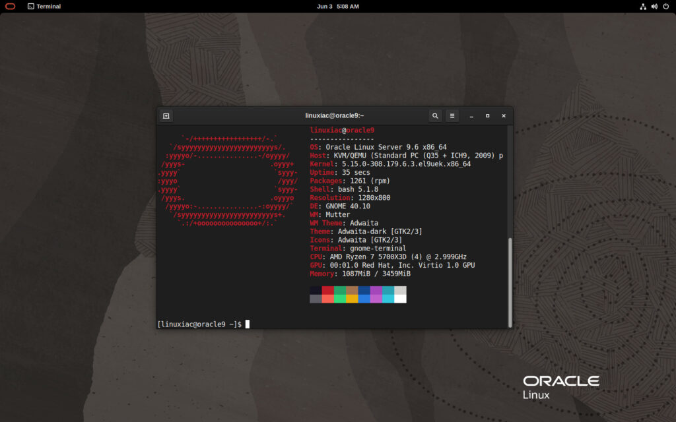Click the search magnifier in the terminal header
This screenshot has height=422, width=676.
[435, 115]
